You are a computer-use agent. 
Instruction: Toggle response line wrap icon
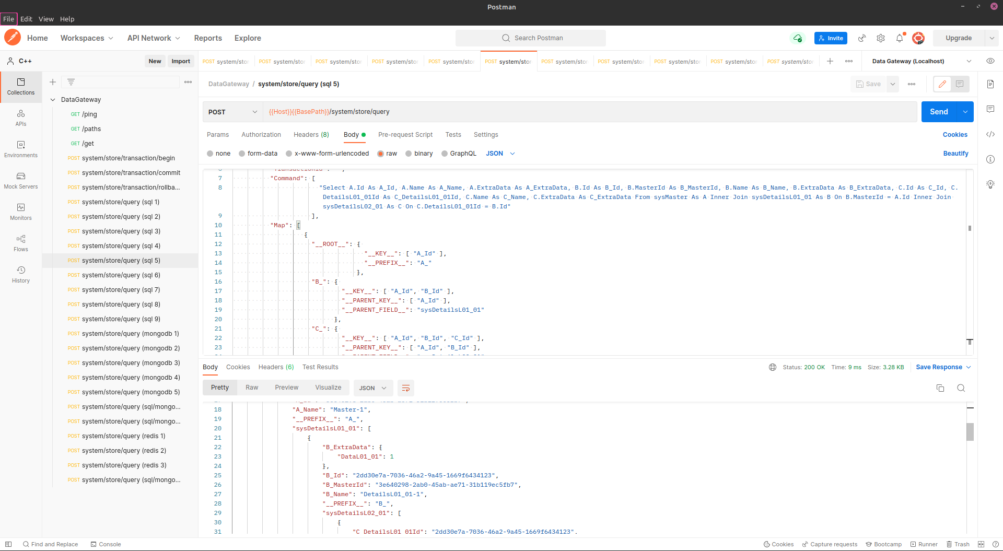click(x=406, y=388)
